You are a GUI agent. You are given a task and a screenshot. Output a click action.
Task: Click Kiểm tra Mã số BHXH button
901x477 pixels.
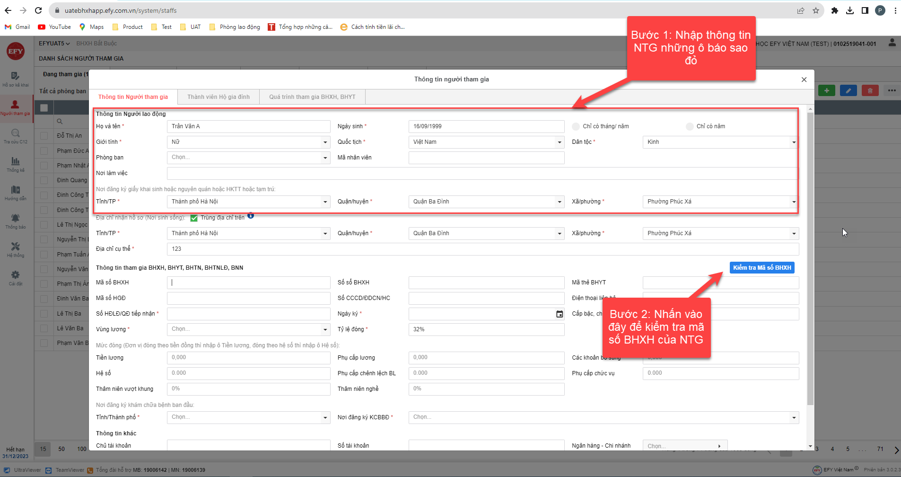pos(761,268)
